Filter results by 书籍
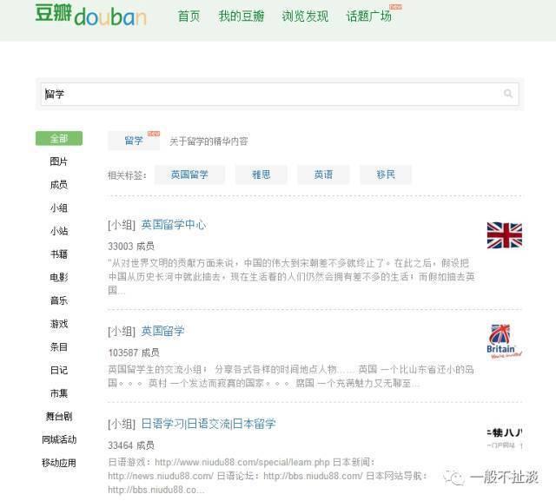 pyautogui.click(x=59, y=254)
